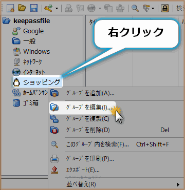Screen dimensions: 185x190
Task: Click the Open database folder icon
Action: click(22, 8)
